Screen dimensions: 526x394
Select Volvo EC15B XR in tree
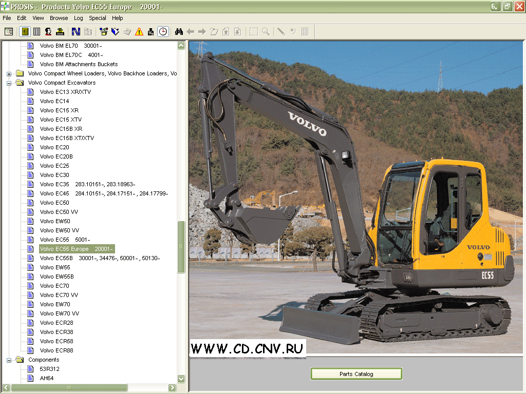[61, 129]
